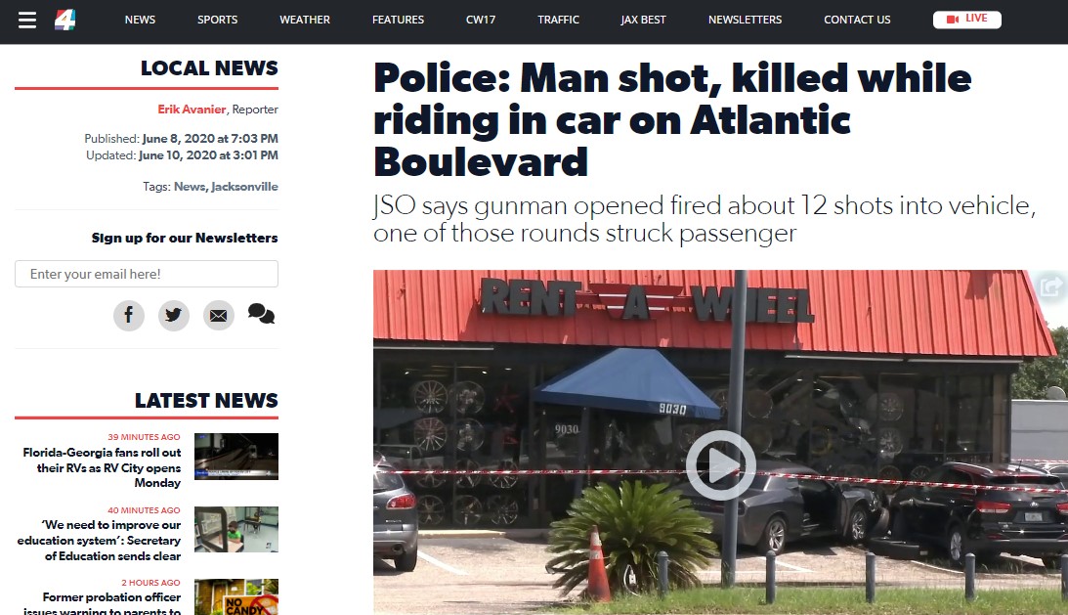Click the newsletter email input field
The image size is (1068, 615).
(x=147, y=274)
